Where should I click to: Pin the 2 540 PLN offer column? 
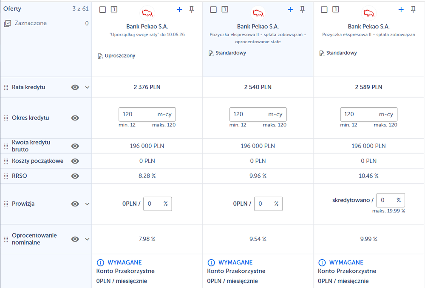[x=303, y=10]
